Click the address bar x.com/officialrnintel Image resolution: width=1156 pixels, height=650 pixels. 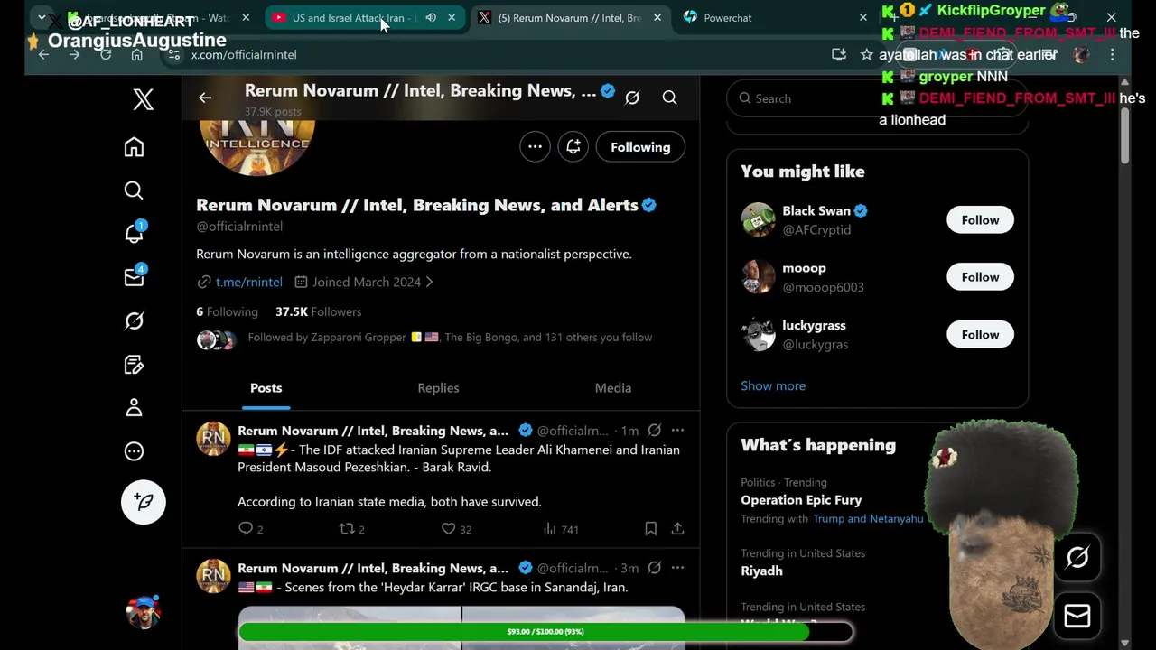tap(244, 55)
